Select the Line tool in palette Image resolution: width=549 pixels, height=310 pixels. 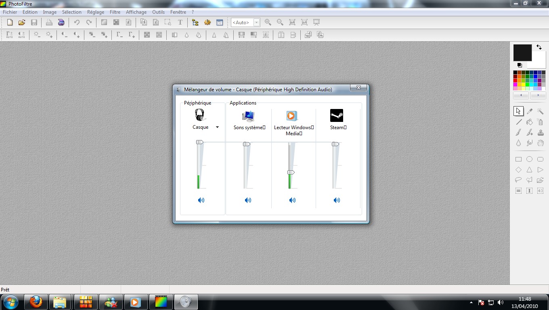click(519, 121)
